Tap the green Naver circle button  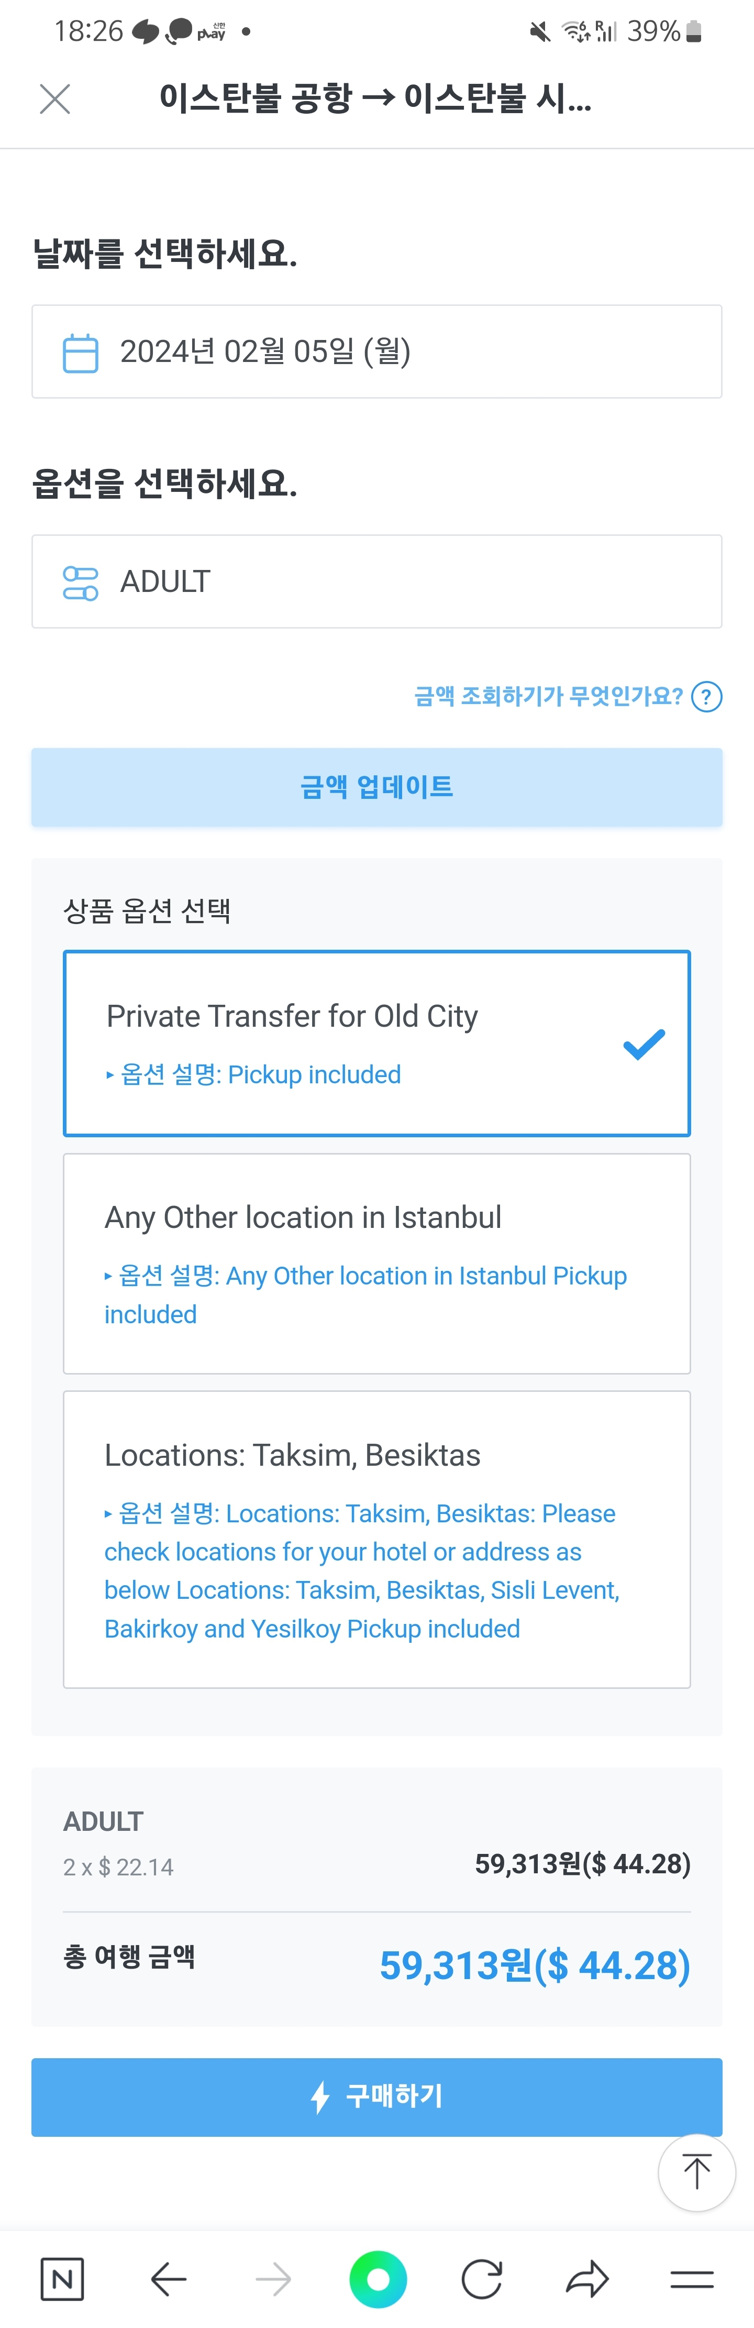click(378, 2279)
